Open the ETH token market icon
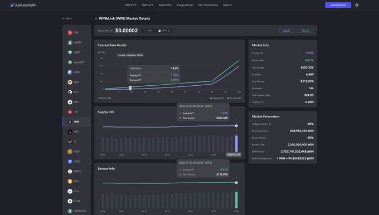Viewport: 379px width, 215px height. 70,191
